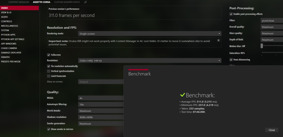Click the Average FPS result line
Viewport: 283px width, 137px height.
click(198, 102)
